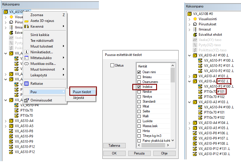The image size is (241, 162).
Task: Collapse VX_AS10-A3 #103 node
Action: coord(189,102)
